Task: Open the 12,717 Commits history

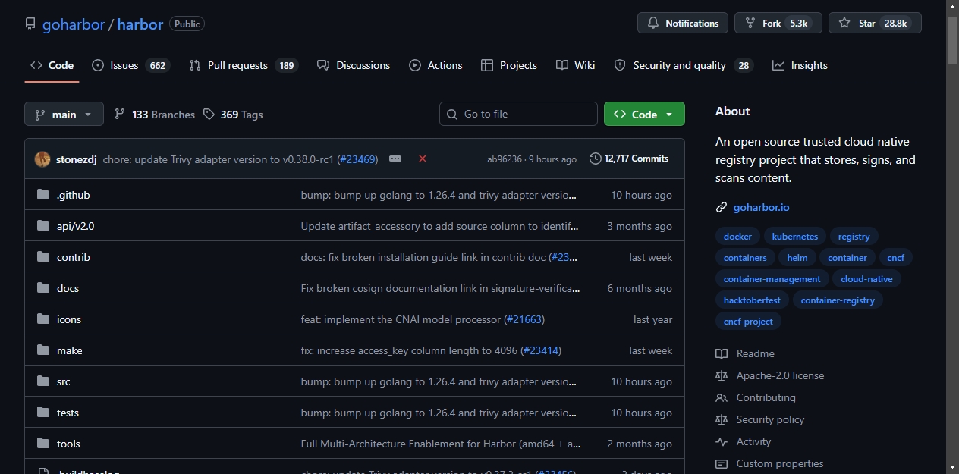Action: click(629, 159)
